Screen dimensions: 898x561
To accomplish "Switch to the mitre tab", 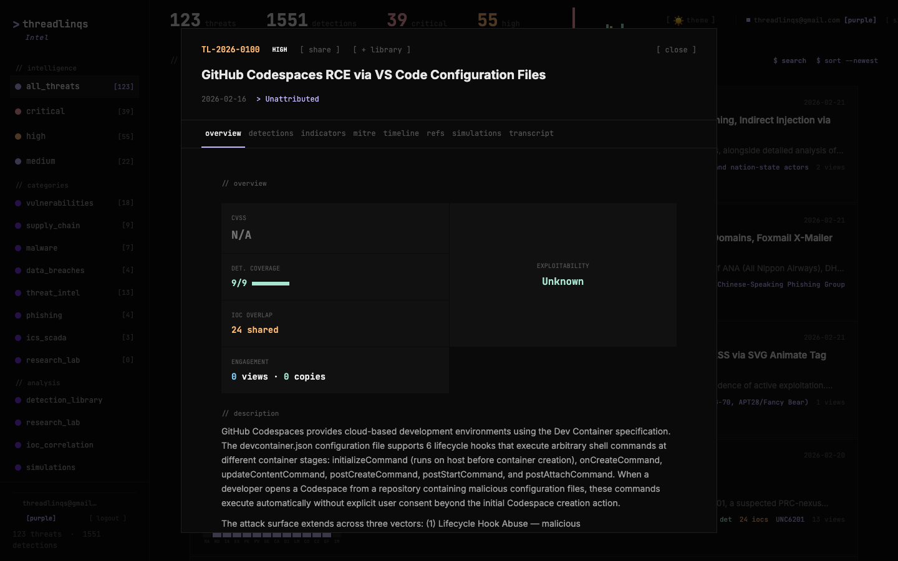I will 365,133.
